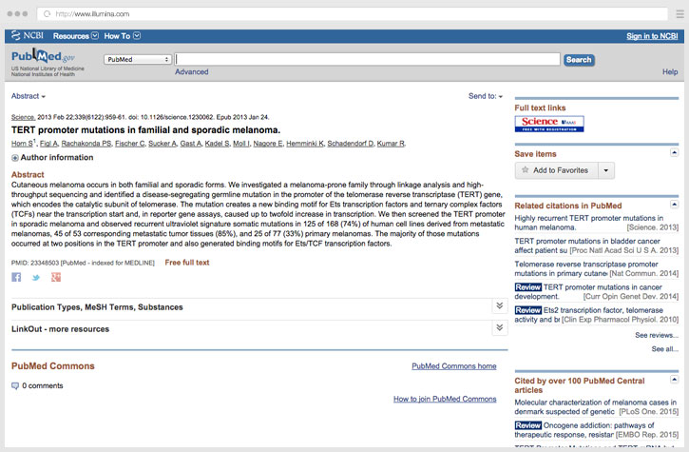Share article on Twitter
Viewport: 689px width, 452px height.
tap(36, 277)
